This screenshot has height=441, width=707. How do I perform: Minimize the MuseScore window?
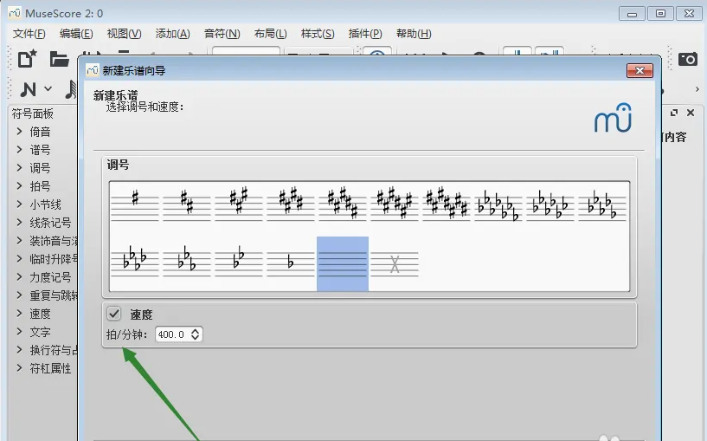633,14
